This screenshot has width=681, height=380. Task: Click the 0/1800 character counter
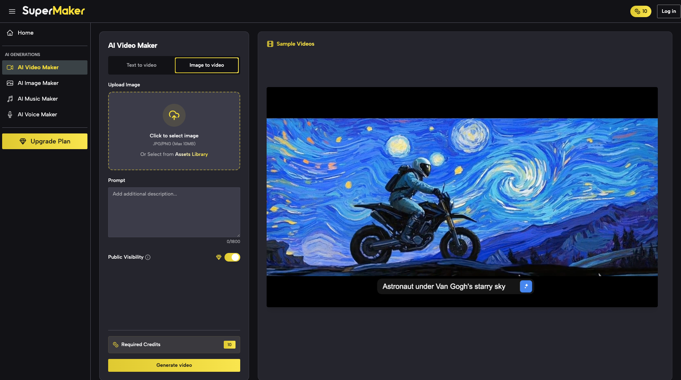tap(233, 242)
